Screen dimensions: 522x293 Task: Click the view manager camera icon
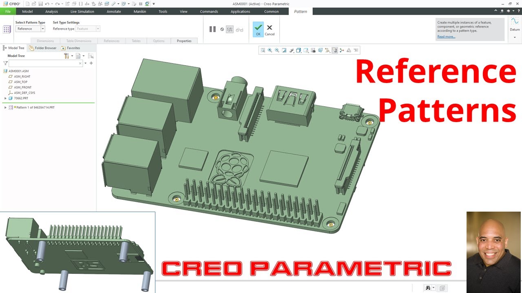coord(313,50)
